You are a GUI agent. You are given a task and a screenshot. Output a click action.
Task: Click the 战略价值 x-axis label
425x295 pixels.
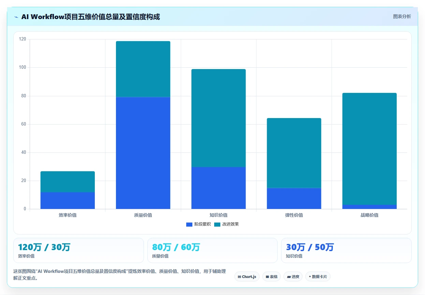tap(369, 215)
